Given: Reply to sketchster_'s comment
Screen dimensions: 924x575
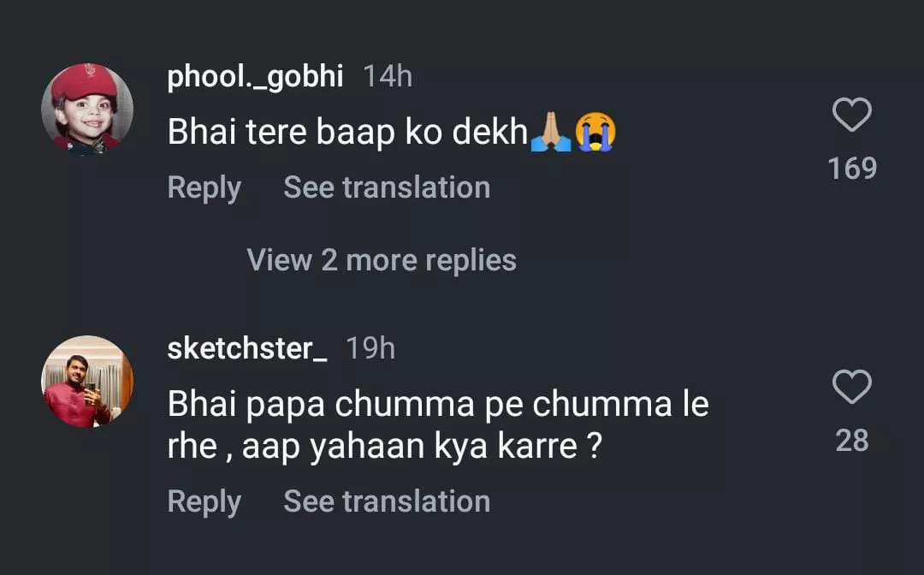Looking at the screenshot, I should (x=204, y=501).
